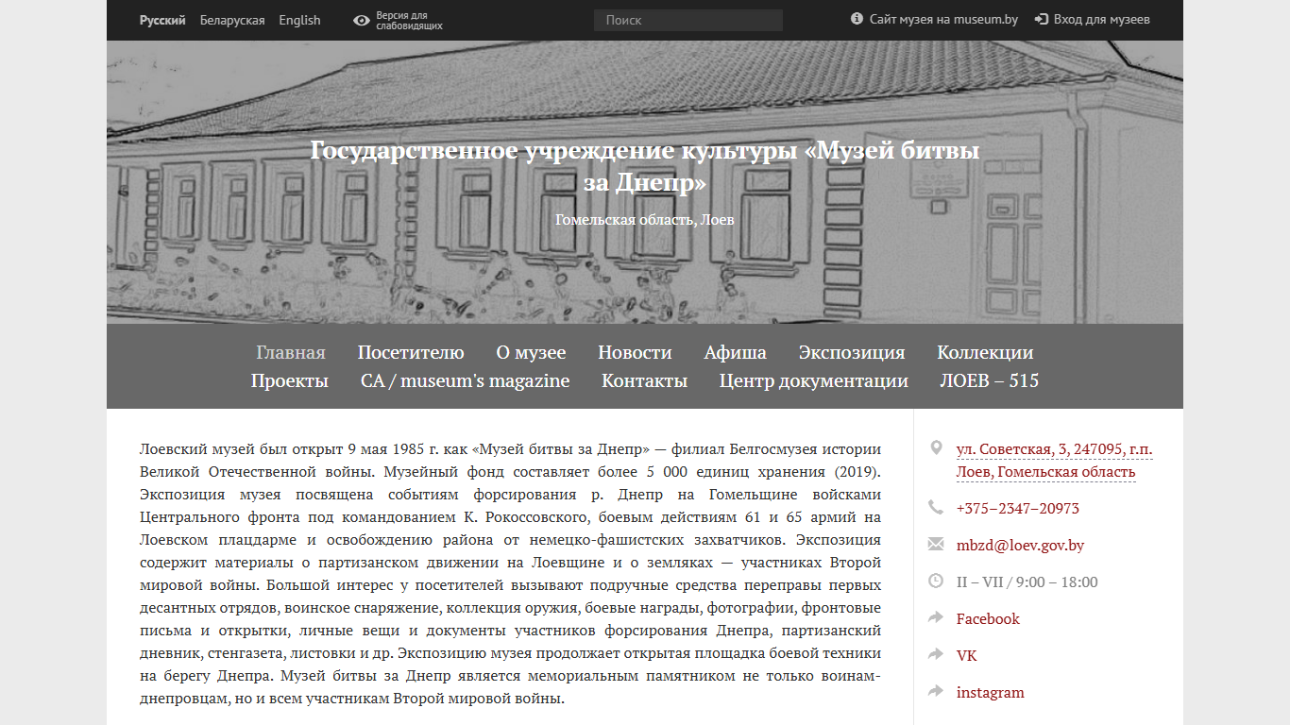1290x725 pixels.
Task: Click the envelope icon beside the email
Action: point(936,545)
